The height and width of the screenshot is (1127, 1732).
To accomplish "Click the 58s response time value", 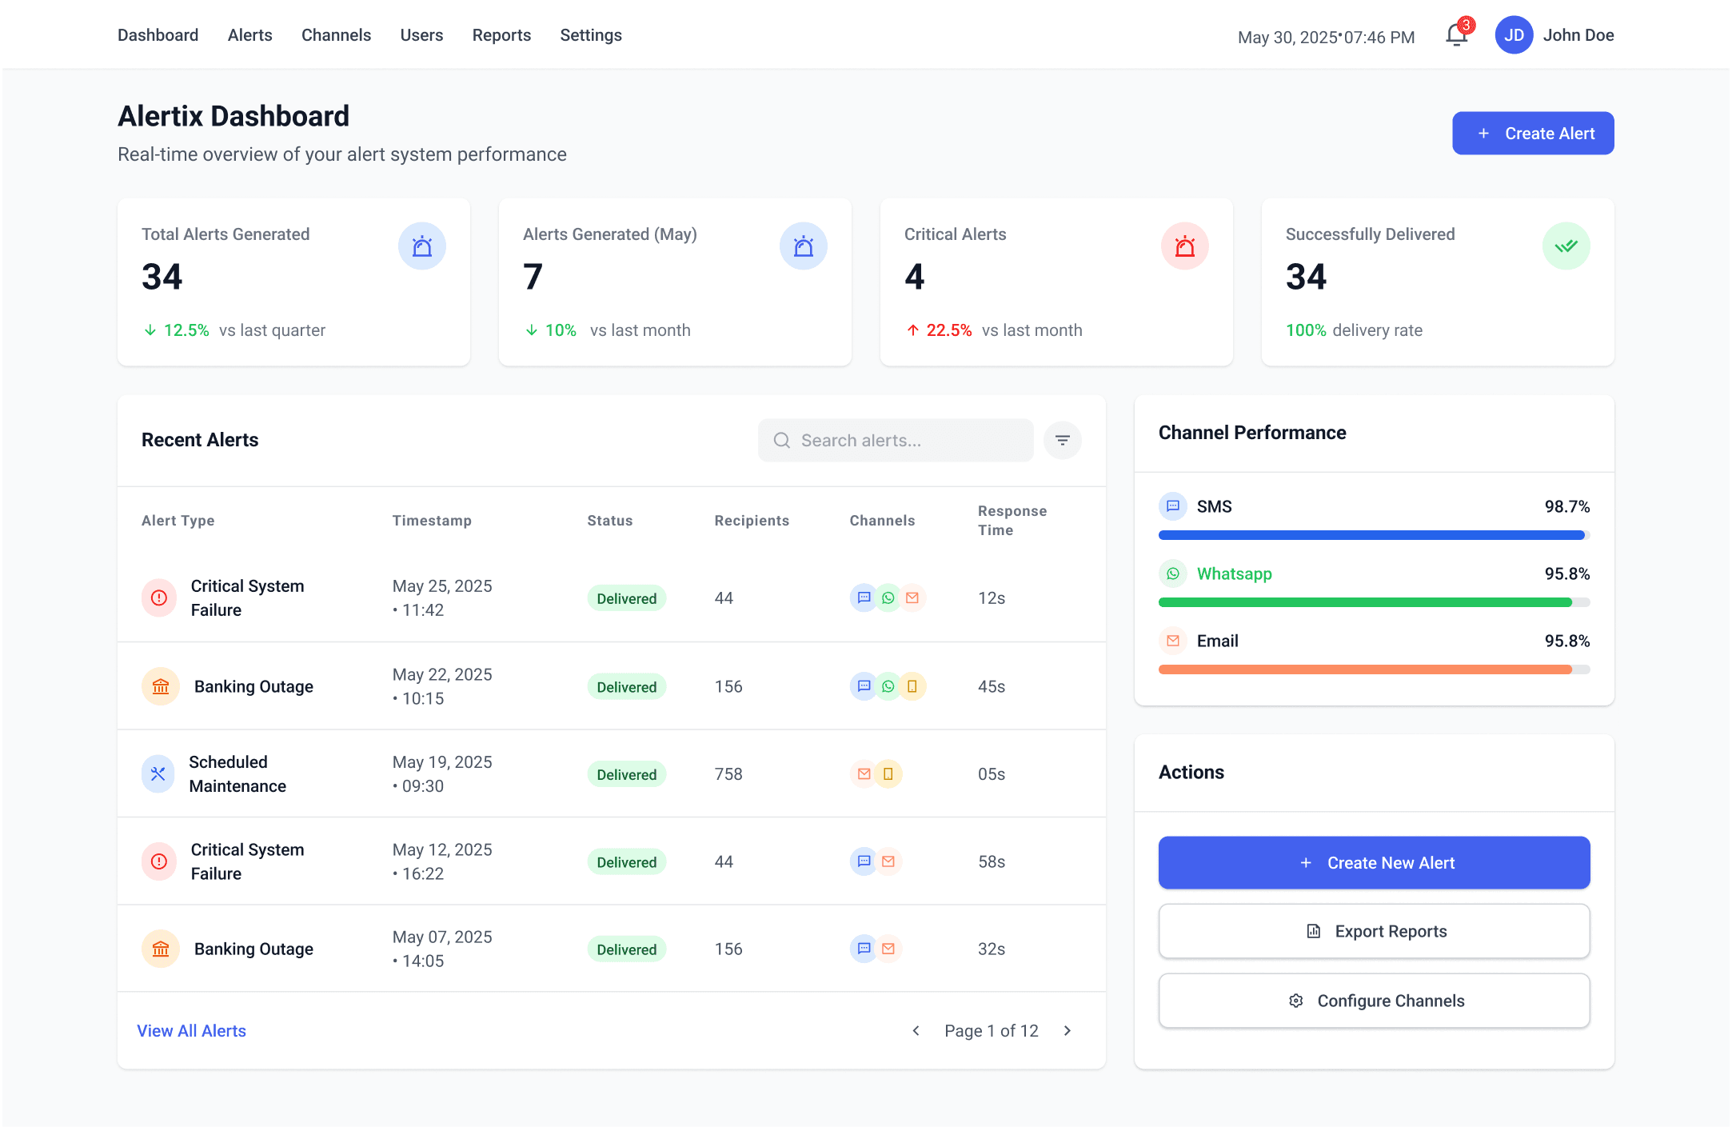I will click(992, 861).
